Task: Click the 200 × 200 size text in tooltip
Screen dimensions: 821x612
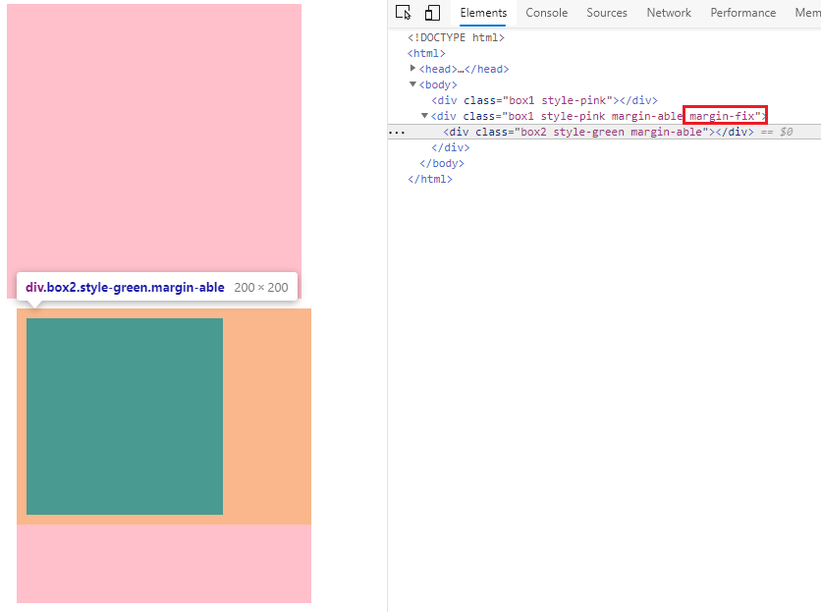Action: [x=261, y=287]
